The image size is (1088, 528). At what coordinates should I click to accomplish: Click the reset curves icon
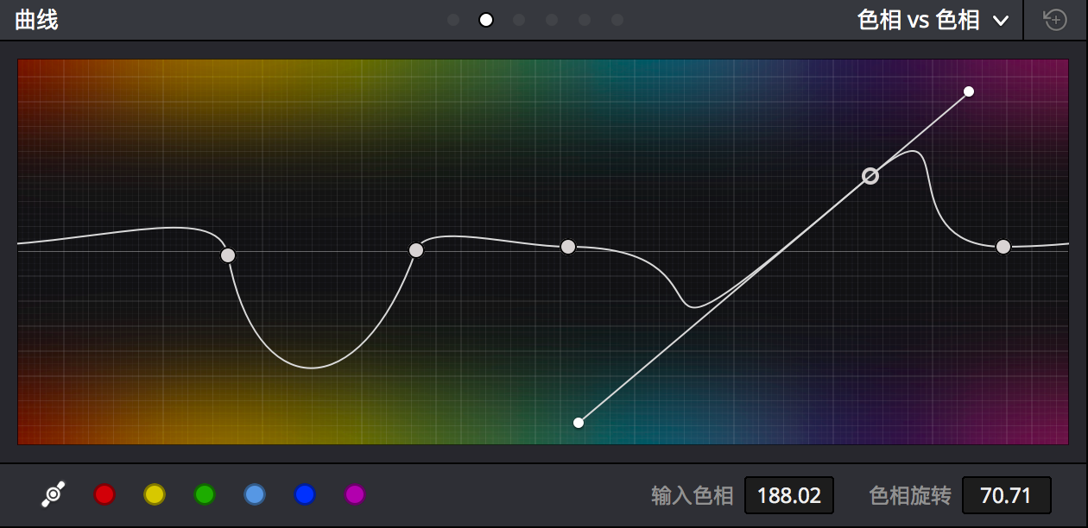(1055, 20)
